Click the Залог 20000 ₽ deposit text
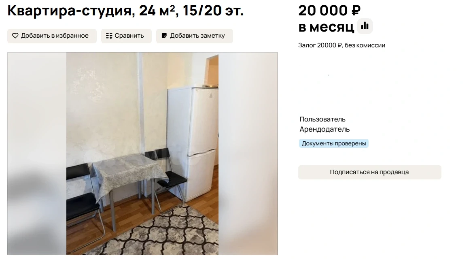The width and height of the screenshot is (473, 260). (320, 45)
